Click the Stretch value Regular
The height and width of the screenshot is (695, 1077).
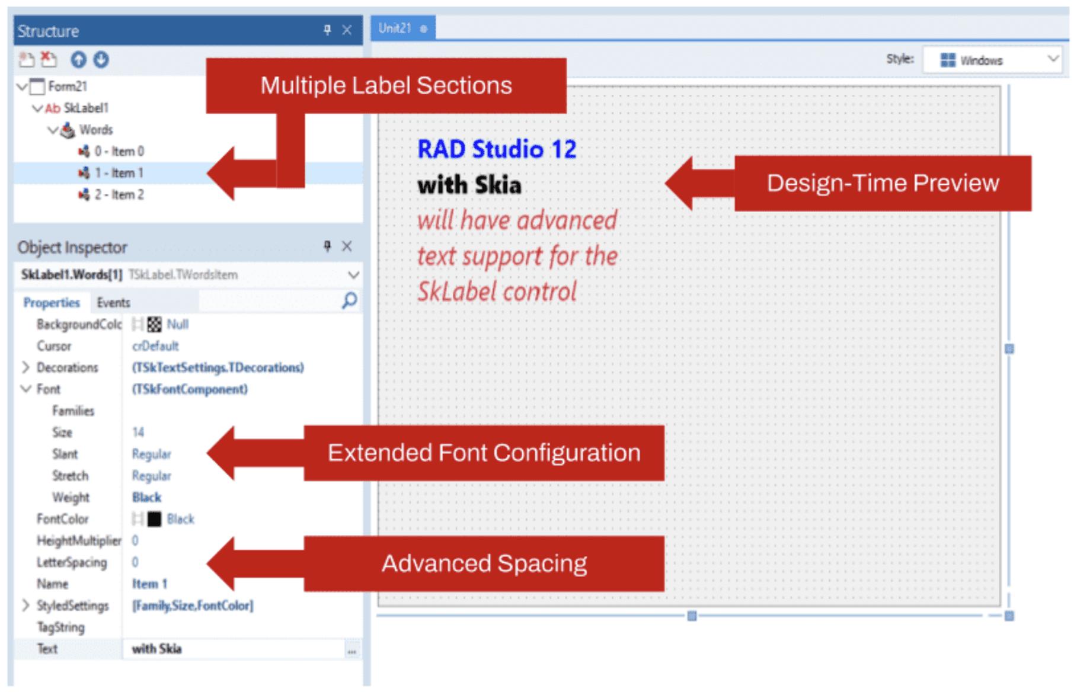tap(151, 476)
